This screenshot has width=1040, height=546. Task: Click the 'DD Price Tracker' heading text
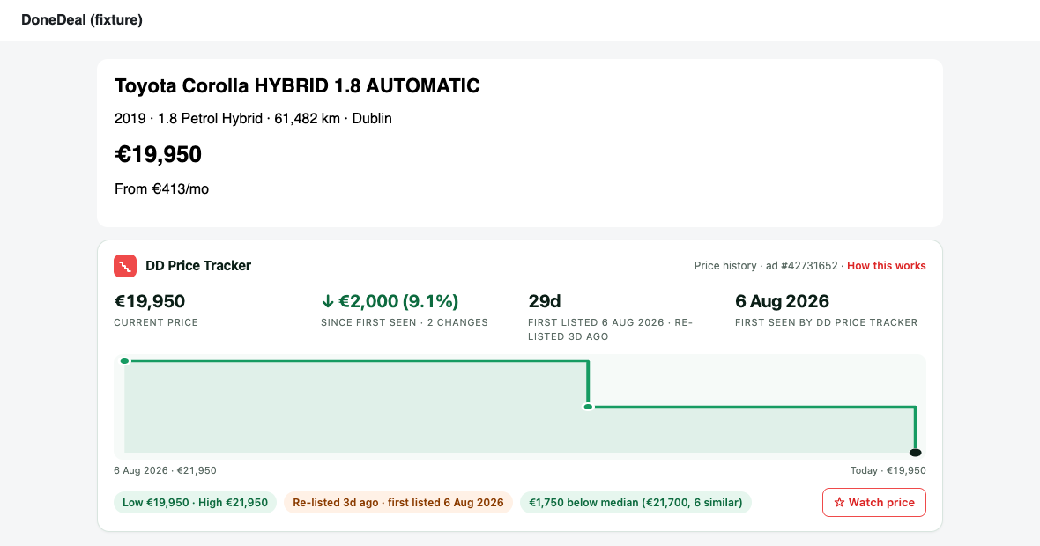198,266
